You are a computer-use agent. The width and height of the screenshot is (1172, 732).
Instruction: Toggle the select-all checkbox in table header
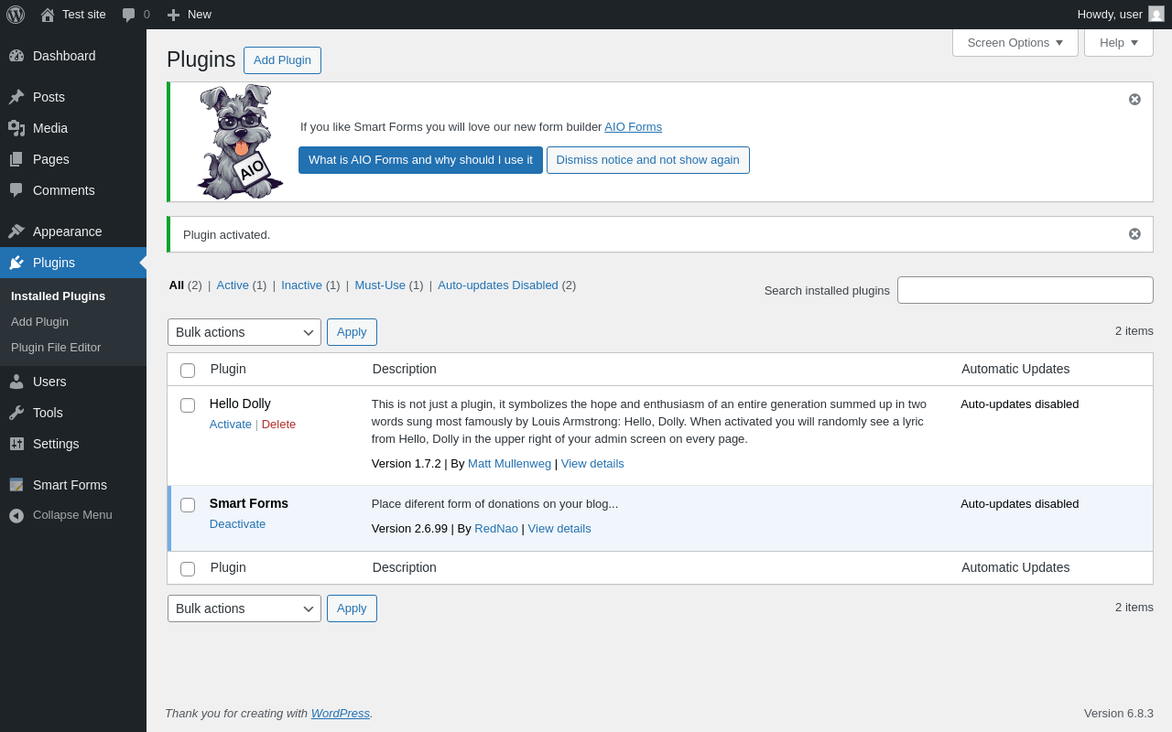tap(188, 371)
